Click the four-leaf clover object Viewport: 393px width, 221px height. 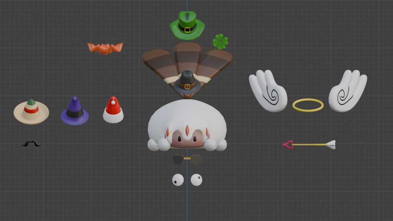(220, 42)
